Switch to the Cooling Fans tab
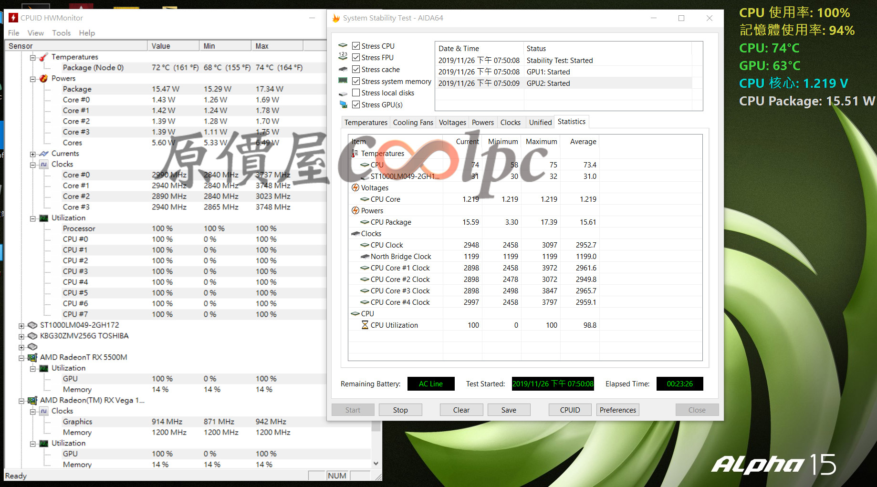 click(x=413, y=123)
